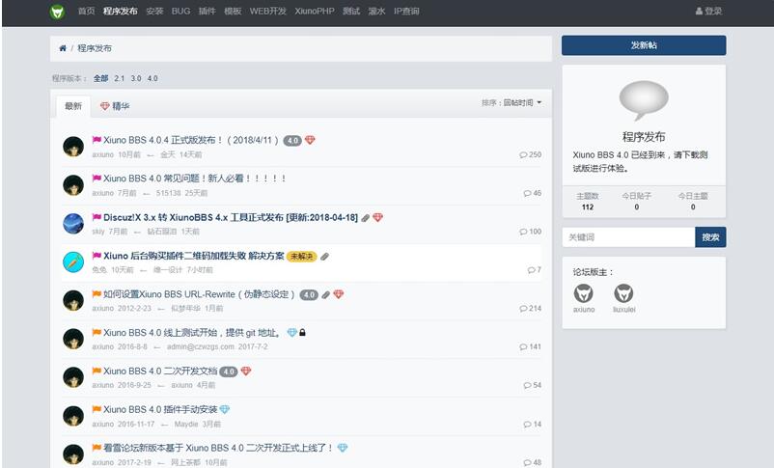Click the cyan avatar on the 二维码加载失败 thread
This screenshot has width=774, height=468.
(x=73, y=262)
